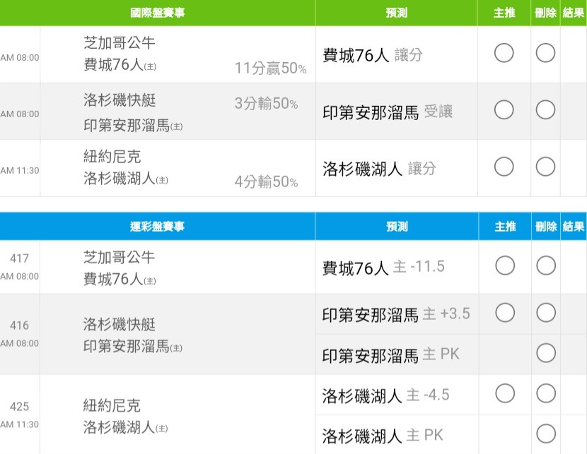Click the 國際盤賽事 header

[x=157, y=13]
